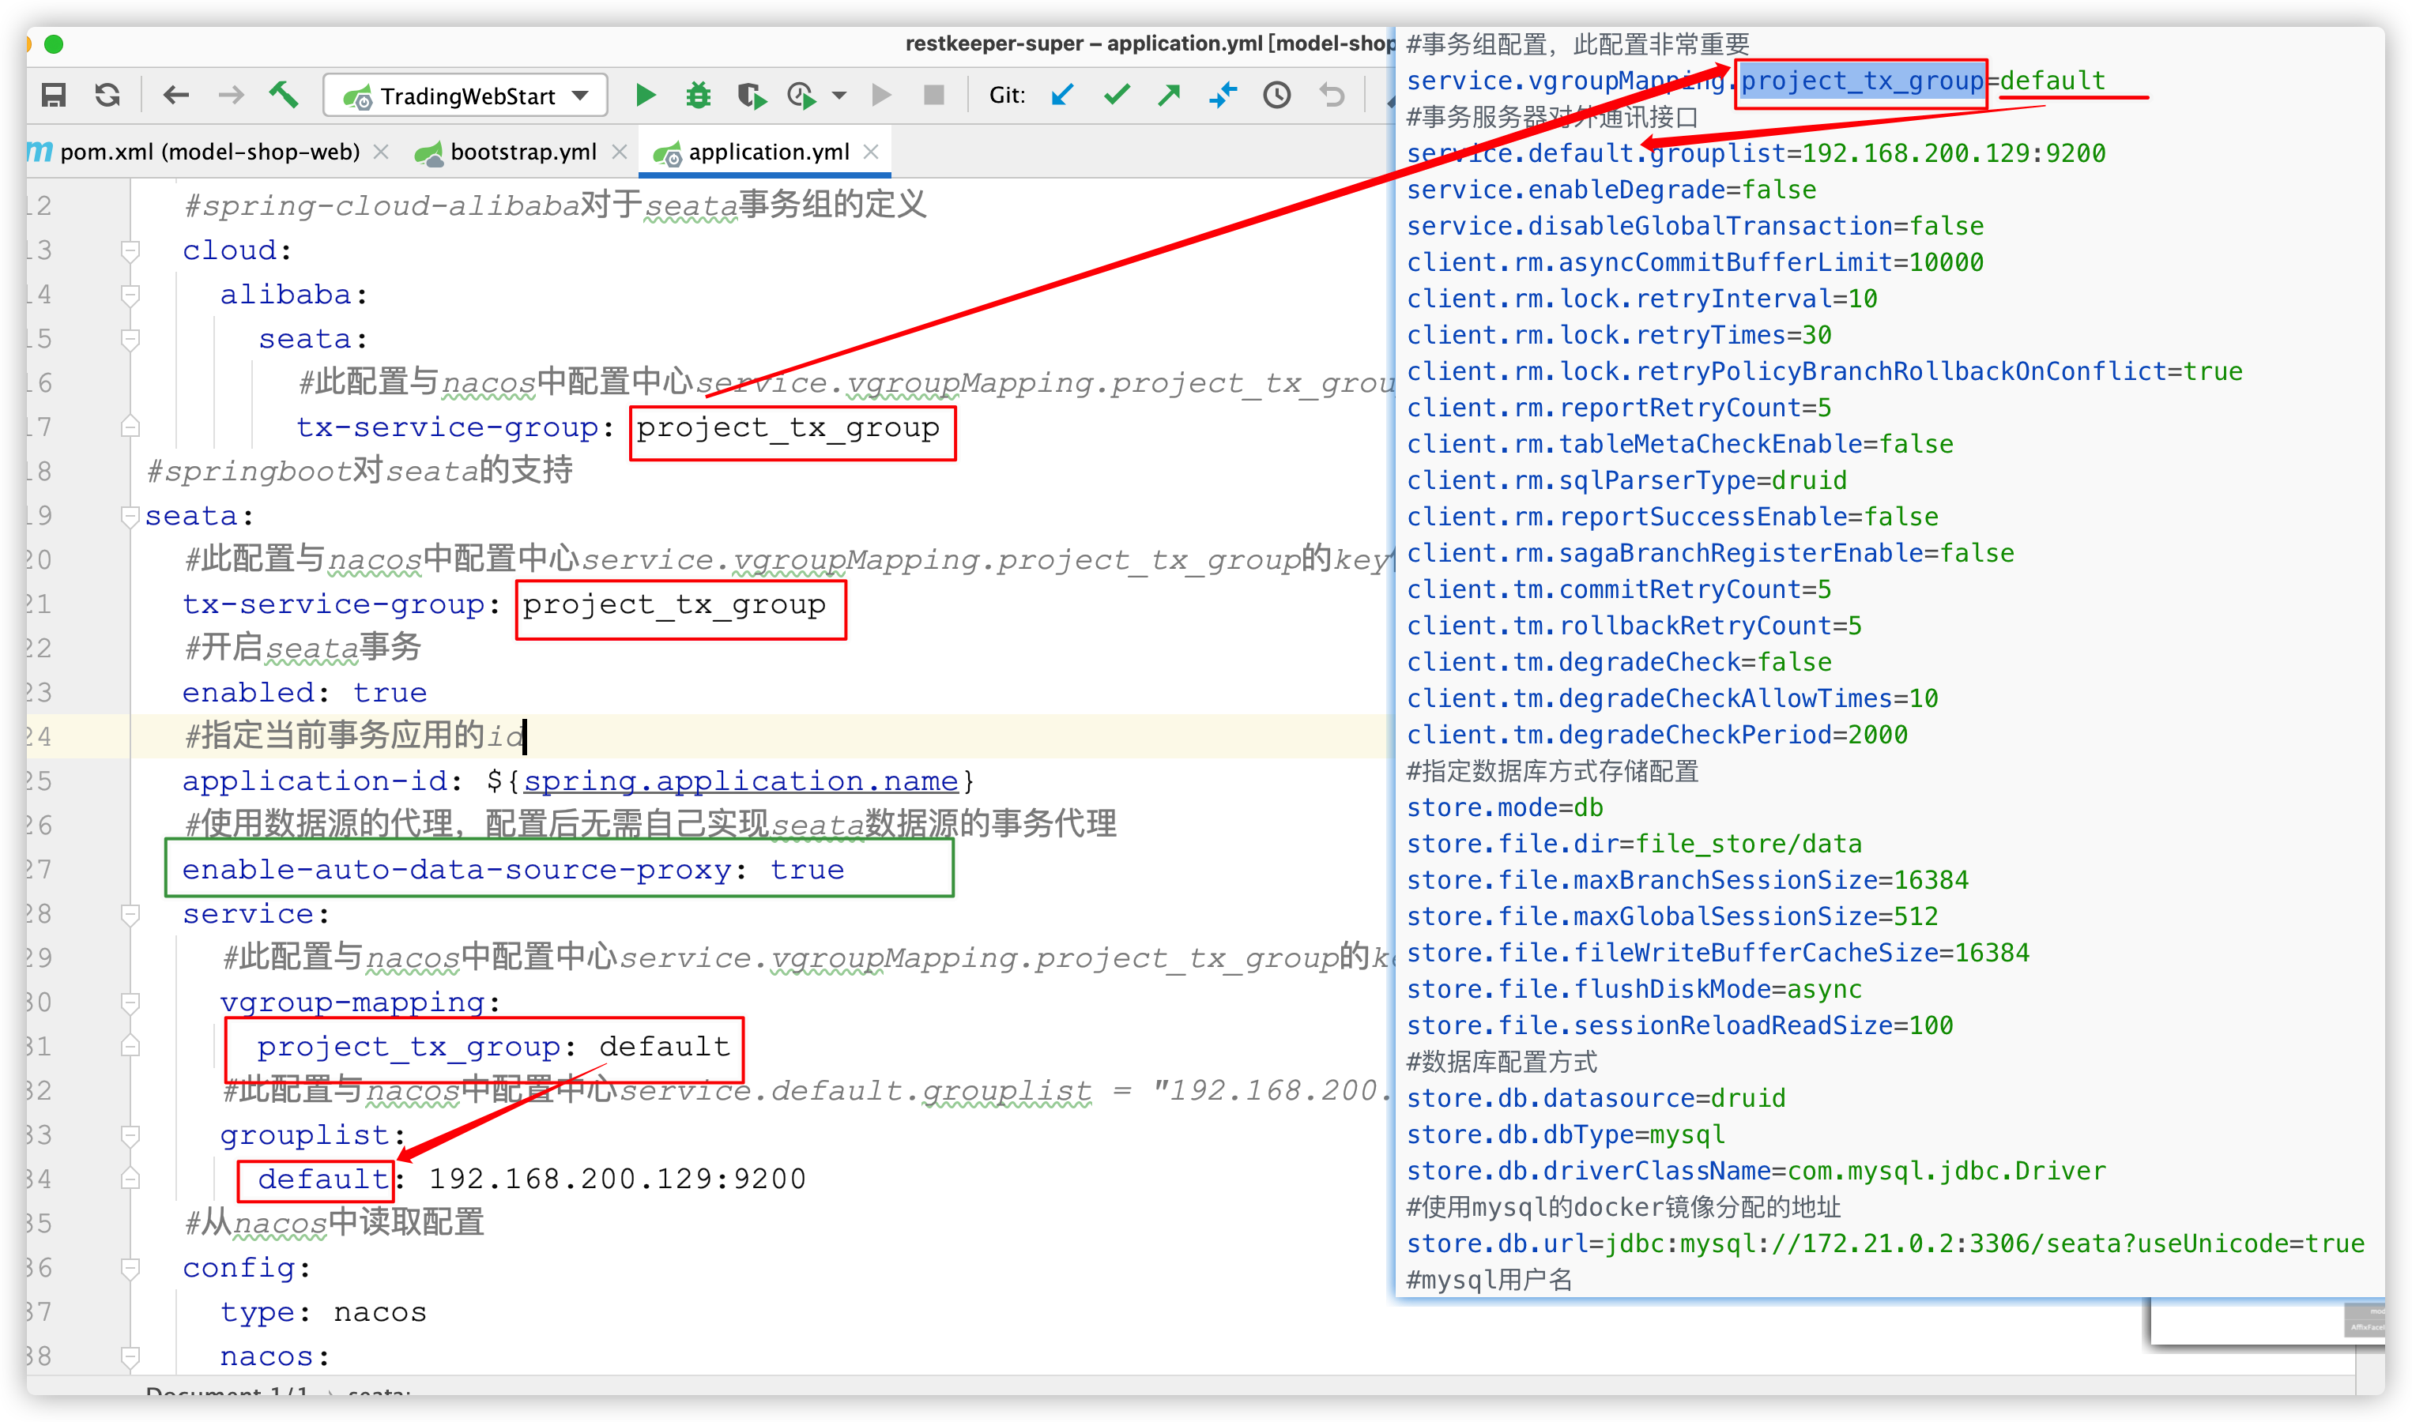This screenshot has height=1422, width=2412.
Task: Collapse the cloud: block fold marker
Action: tap(130, 251)
